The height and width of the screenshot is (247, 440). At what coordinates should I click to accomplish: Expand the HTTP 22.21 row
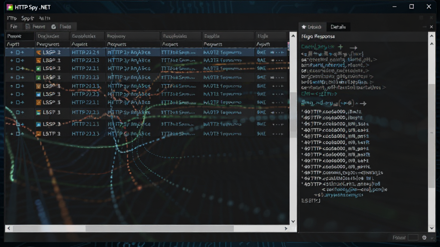pyautogui.click(x=12, y=68)
